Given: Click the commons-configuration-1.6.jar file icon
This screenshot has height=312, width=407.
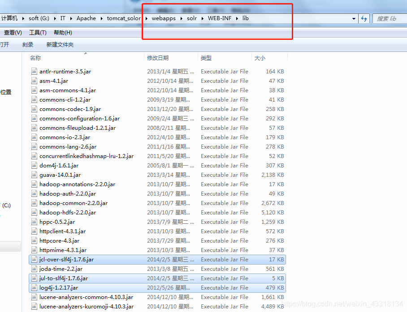Looking at the screenshot, I should pos(34,119).
